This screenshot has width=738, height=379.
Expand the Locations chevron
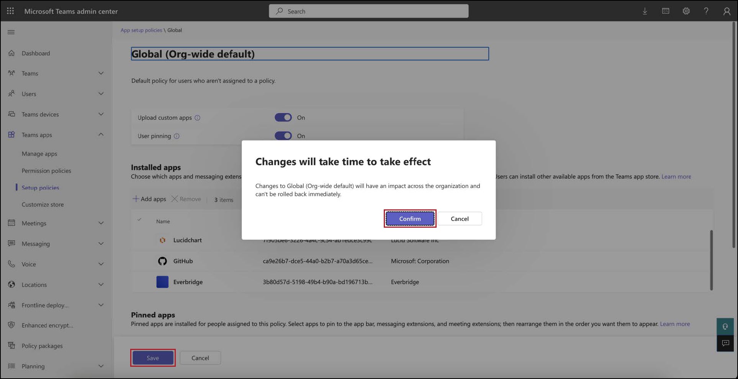coord(101,284)
